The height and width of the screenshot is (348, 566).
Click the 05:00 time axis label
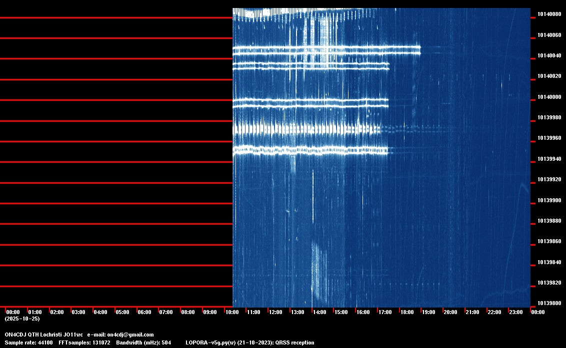[x=122, y=312]
